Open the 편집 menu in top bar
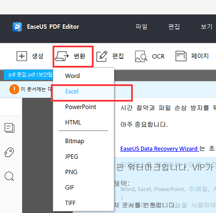 coord(174,27)
